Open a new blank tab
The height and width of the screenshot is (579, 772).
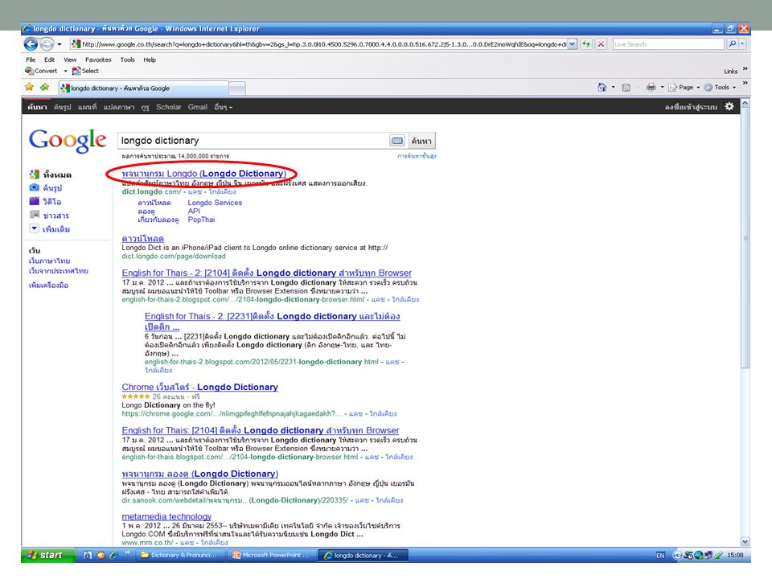(237, 88)
